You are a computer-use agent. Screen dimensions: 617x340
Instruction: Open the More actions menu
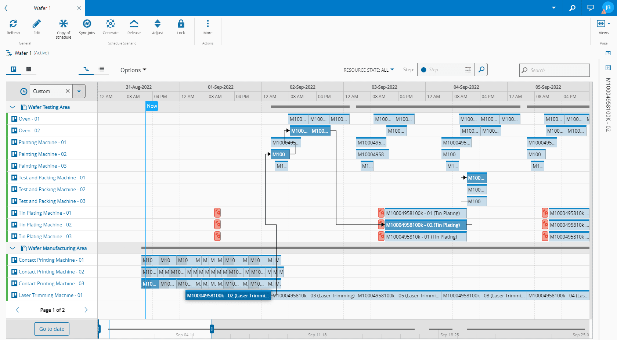208,24
